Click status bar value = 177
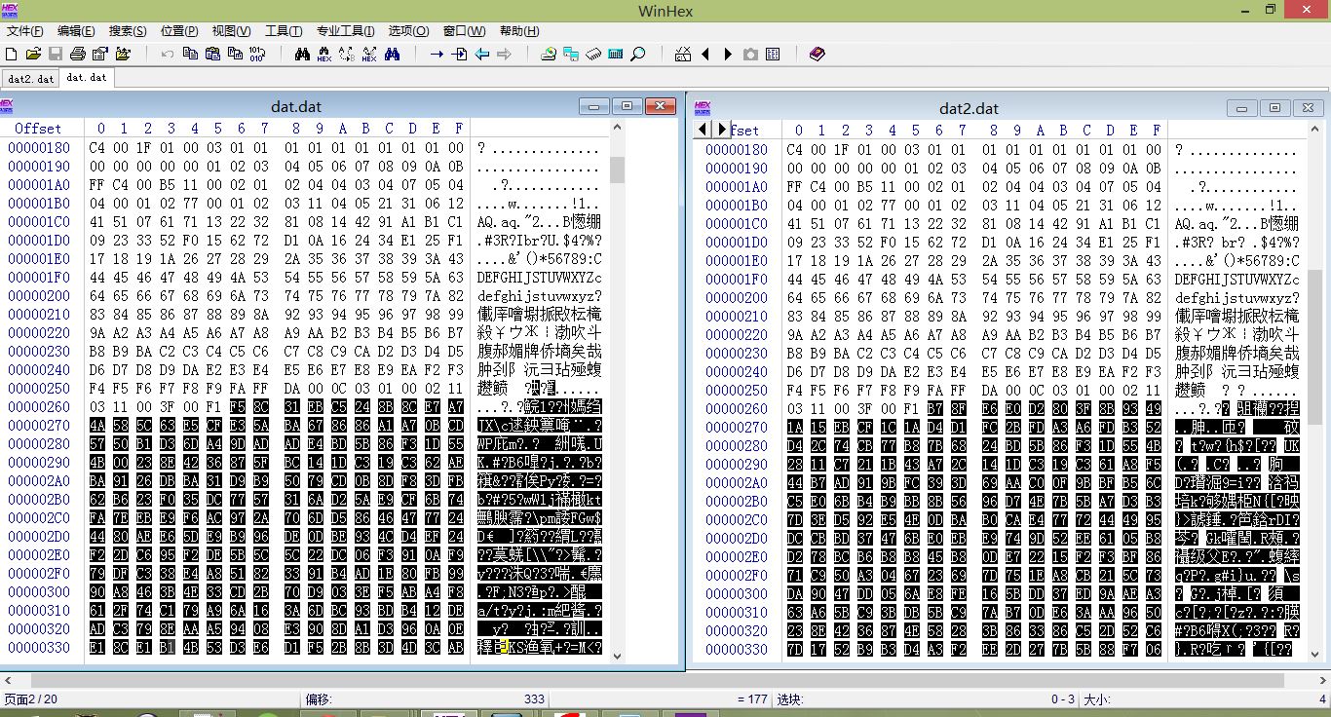Viewport: 1331px width, 717px height. click(x=751, y=699)
